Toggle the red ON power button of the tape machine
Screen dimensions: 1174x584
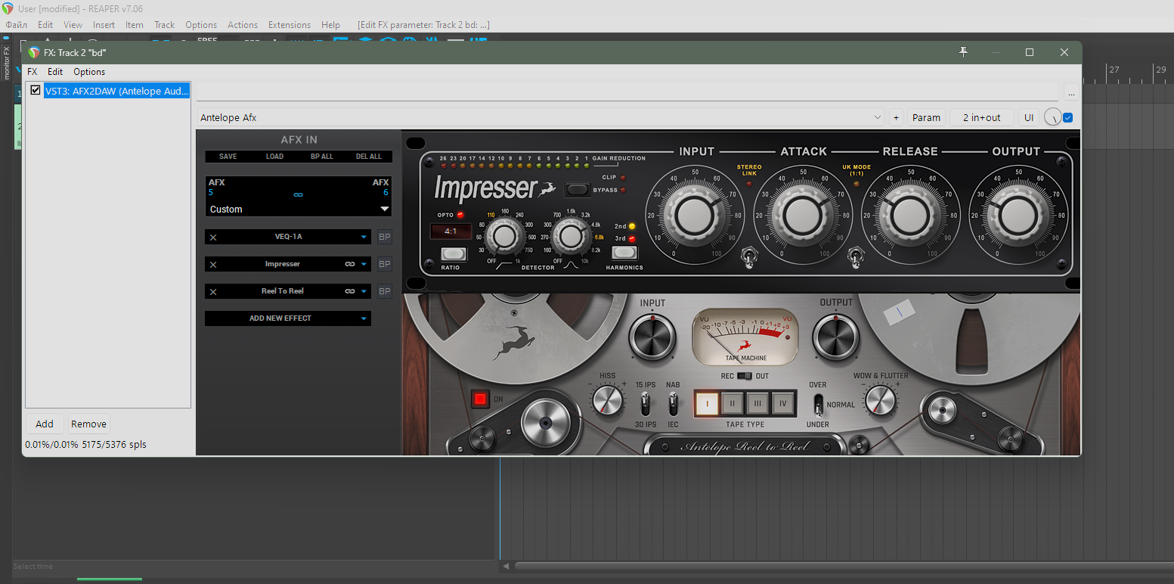(480, 399)
